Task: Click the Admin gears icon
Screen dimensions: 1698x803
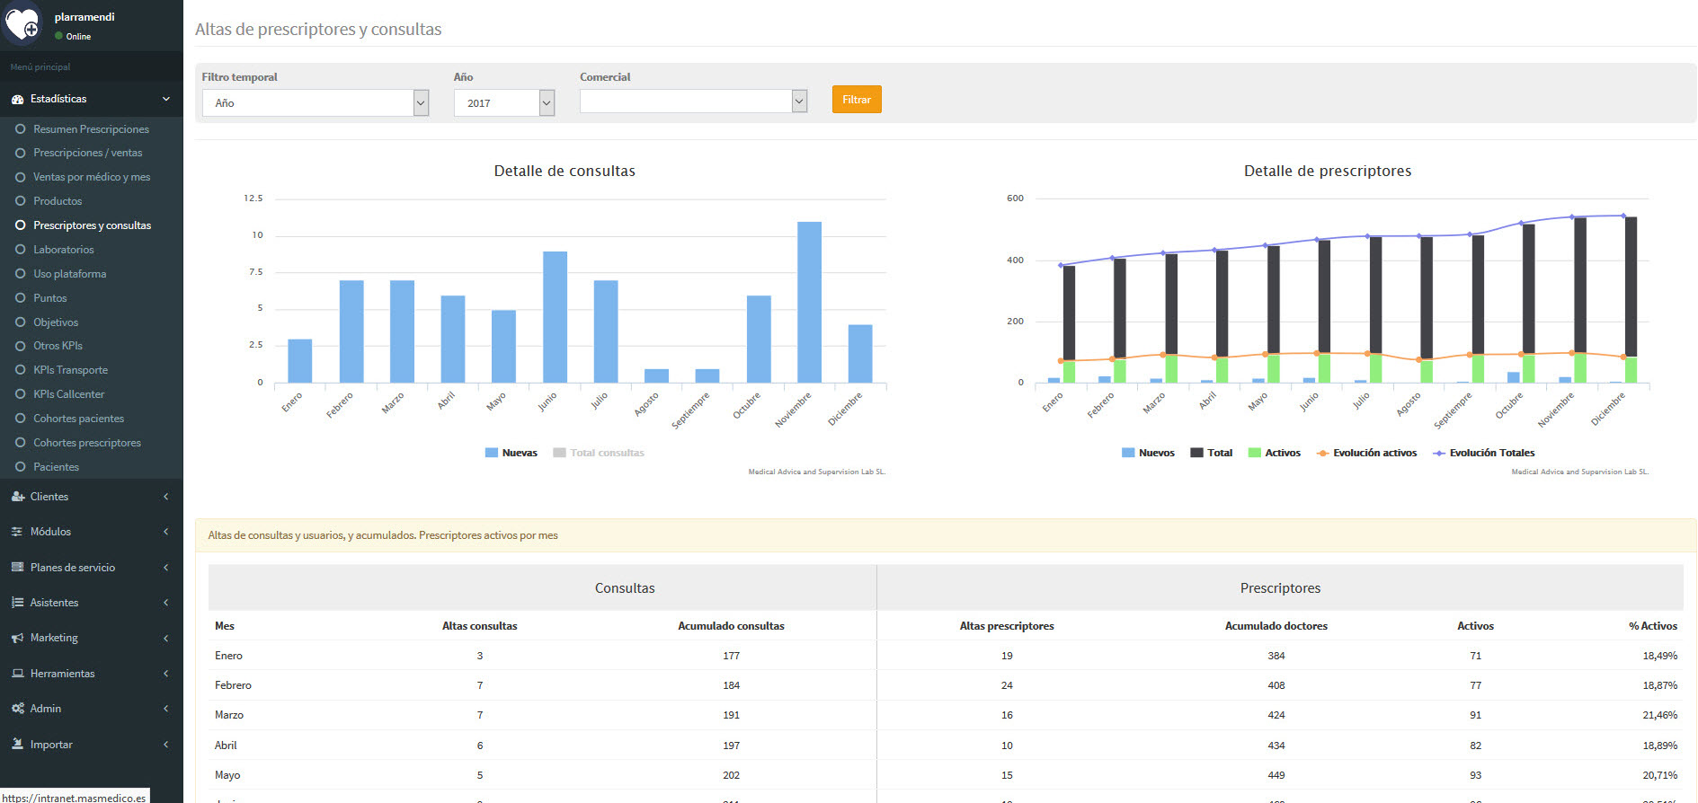Action: coord(17,709)
